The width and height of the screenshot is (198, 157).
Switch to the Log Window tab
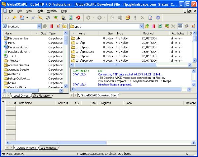(48, 148)
